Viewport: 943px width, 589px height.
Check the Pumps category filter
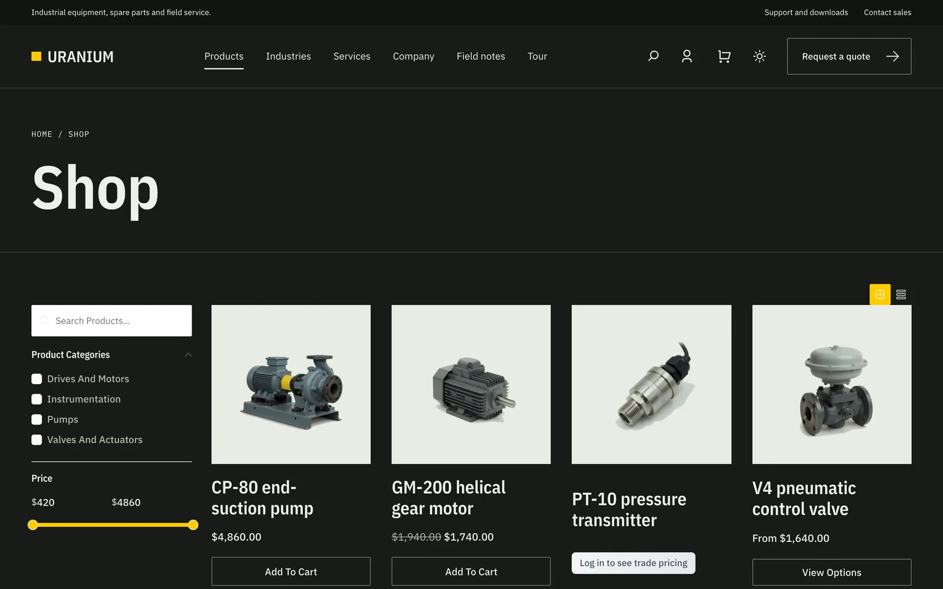pos(37,419)
